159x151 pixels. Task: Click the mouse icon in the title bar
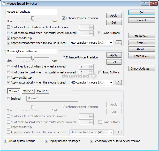tap(3, 3)
